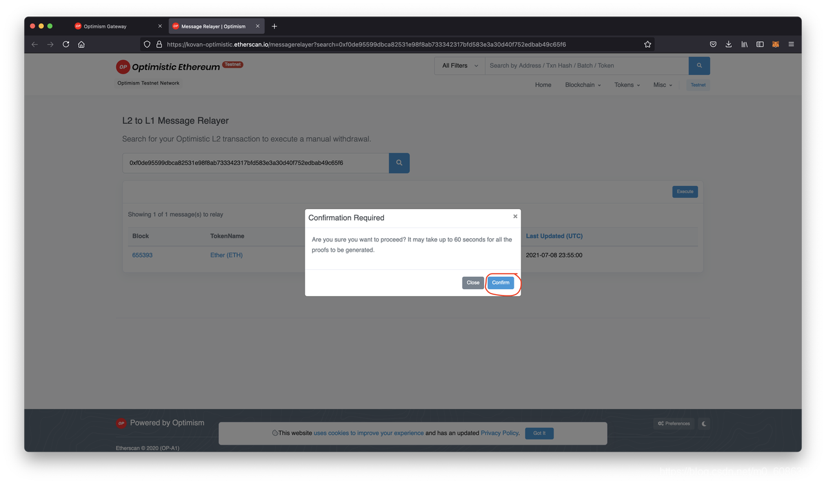Open the All Filters dropdown
The height and width of the screenshot is (484, 826).
pos(460,66)
